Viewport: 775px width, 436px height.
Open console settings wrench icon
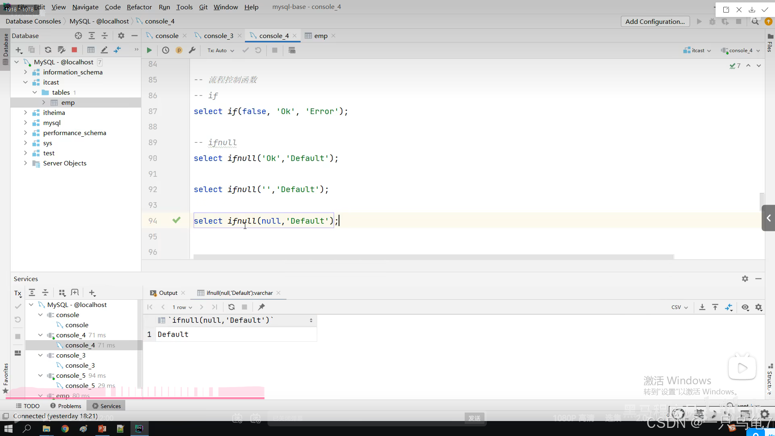coord(192,50)
